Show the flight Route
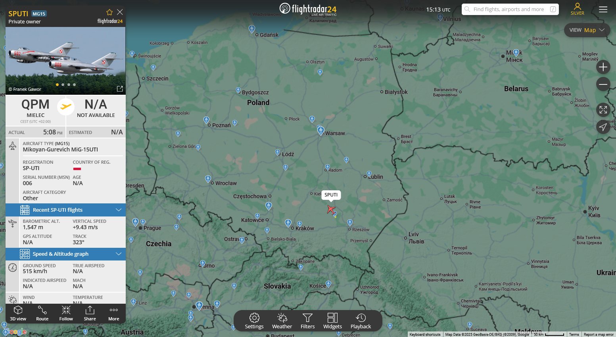Viewport: 616px width, 337px height. [42, 313]
